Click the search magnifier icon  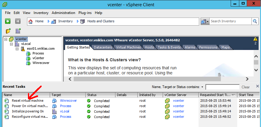[255, 21]
